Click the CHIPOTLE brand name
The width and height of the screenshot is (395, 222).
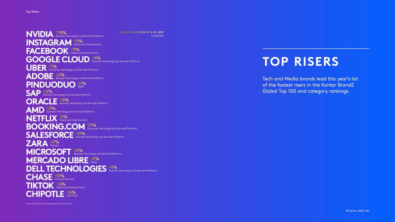point(45,194)
